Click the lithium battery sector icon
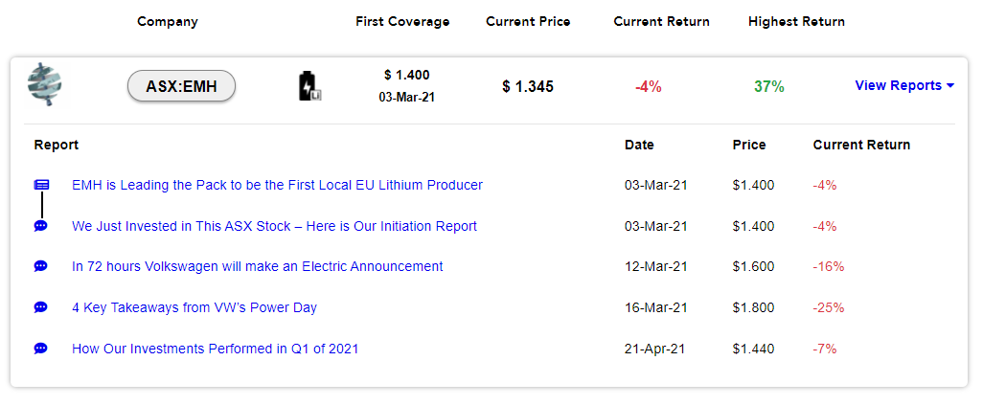Image resolution: width=983 pixels, height=406 pixels. [x=310, y=86]
